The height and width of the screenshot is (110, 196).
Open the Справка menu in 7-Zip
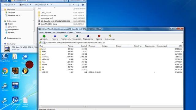[x=78, y=32]
